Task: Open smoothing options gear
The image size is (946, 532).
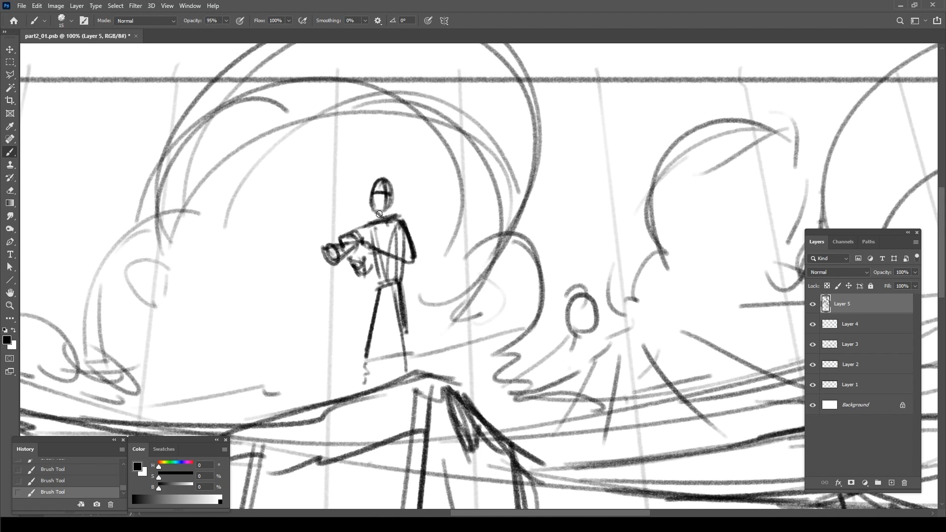Action: pos(378,21)
